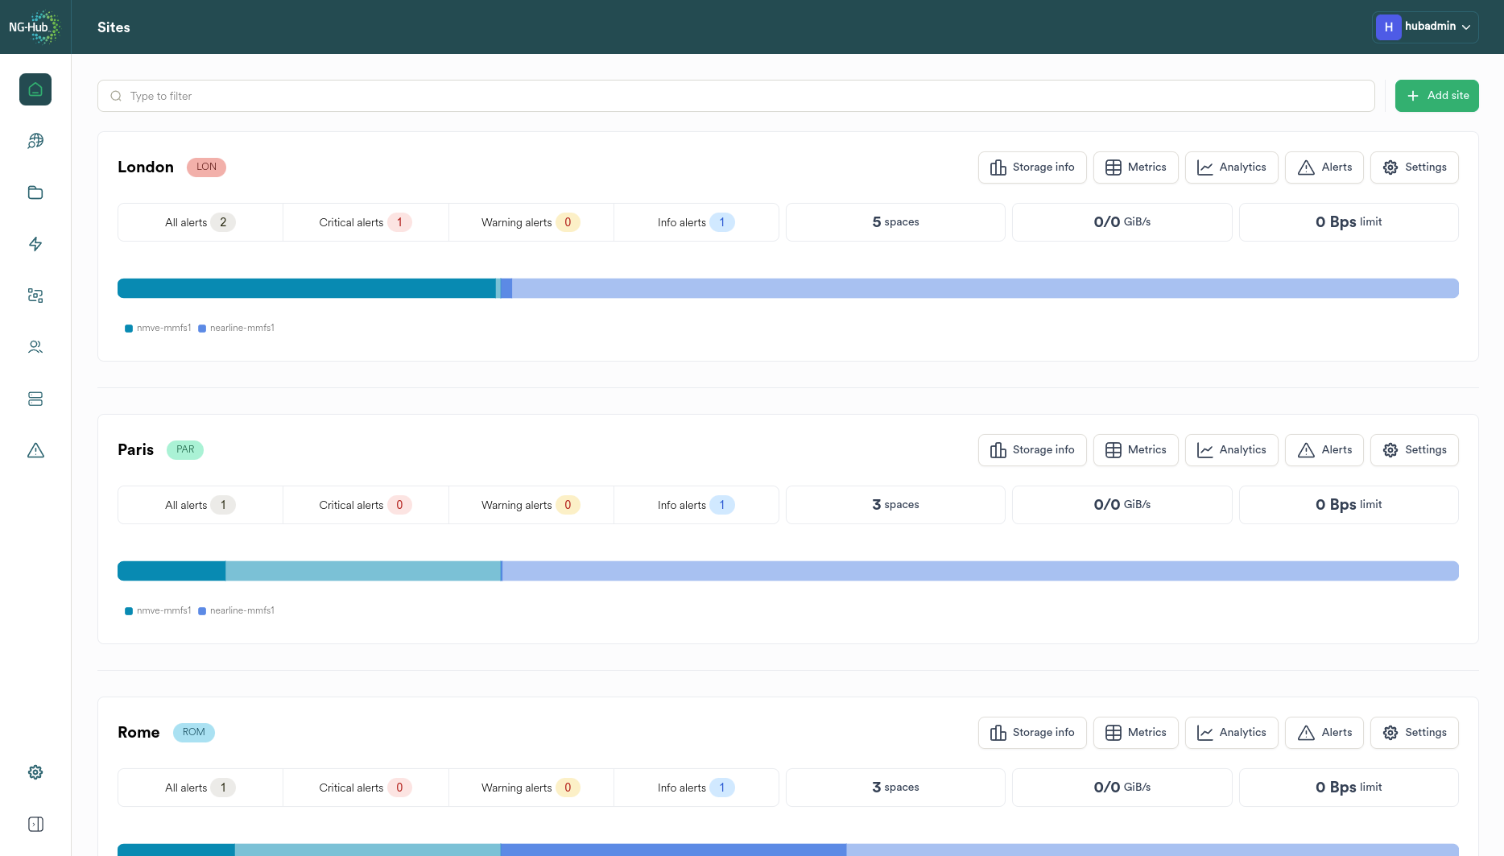Image resolution: width=1504 pixels, height=856 pixels.
Task: Click the home icon in sidebar
Action: [x=35, y=89]
